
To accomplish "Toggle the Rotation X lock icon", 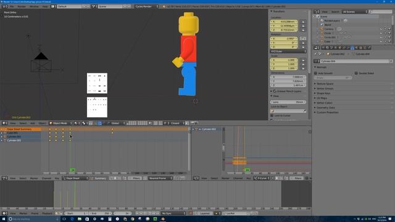I will [x=303, y=38].
